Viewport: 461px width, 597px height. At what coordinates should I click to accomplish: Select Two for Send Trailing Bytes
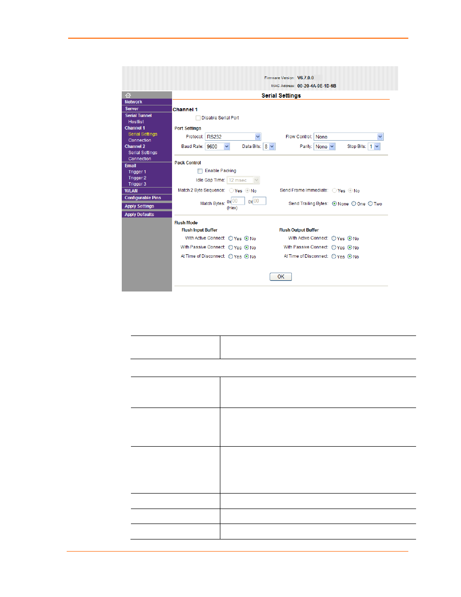[x=370, y=204]
